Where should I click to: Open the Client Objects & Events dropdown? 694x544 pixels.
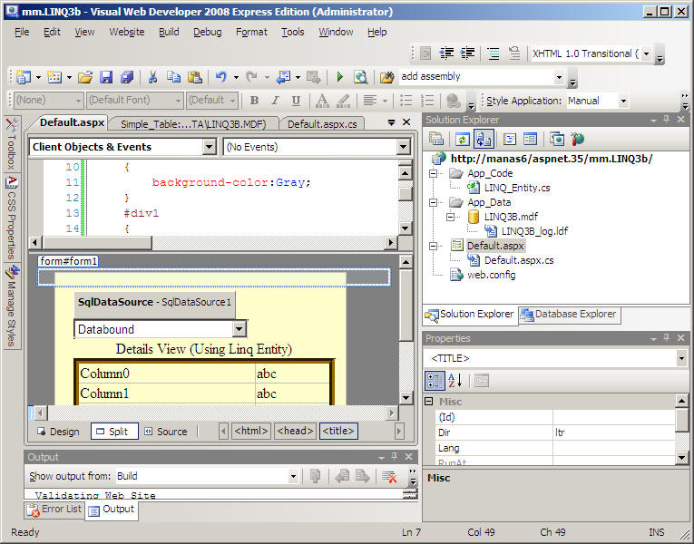[x=210, y=147]
